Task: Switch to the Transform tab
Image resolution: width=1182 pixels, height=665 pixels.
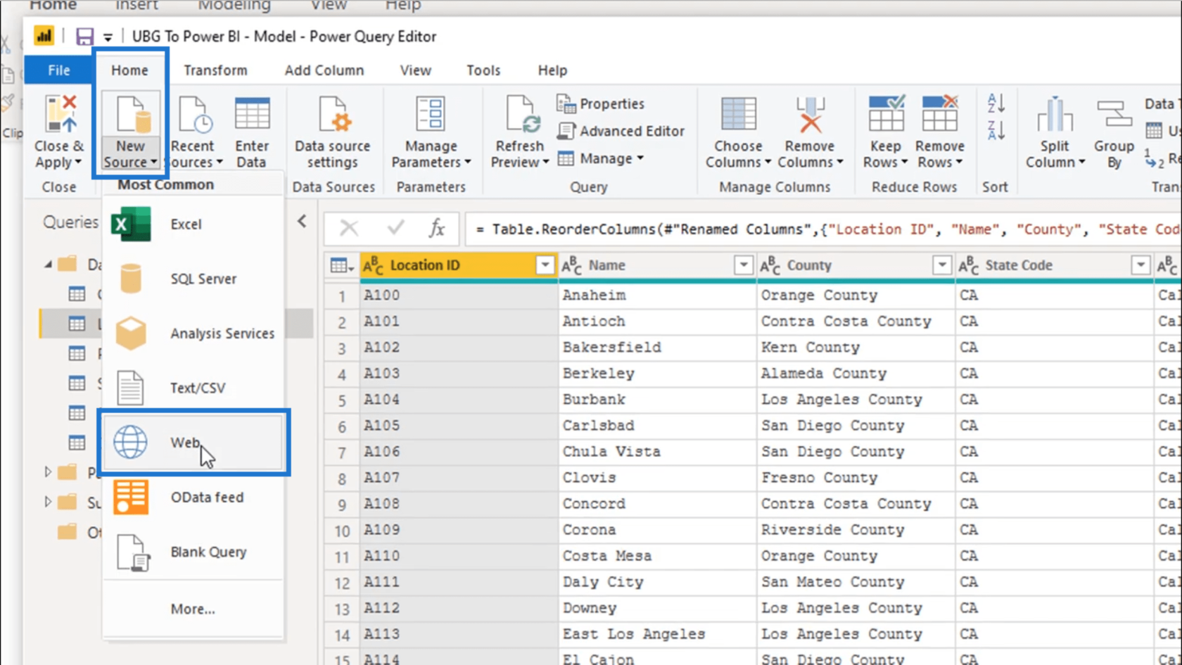Action: pos(215,70)
